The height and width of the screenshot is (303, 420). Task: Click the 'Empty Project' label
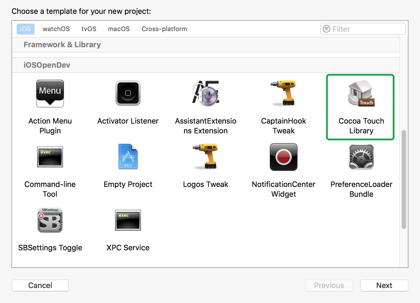[x=128, y=184]
